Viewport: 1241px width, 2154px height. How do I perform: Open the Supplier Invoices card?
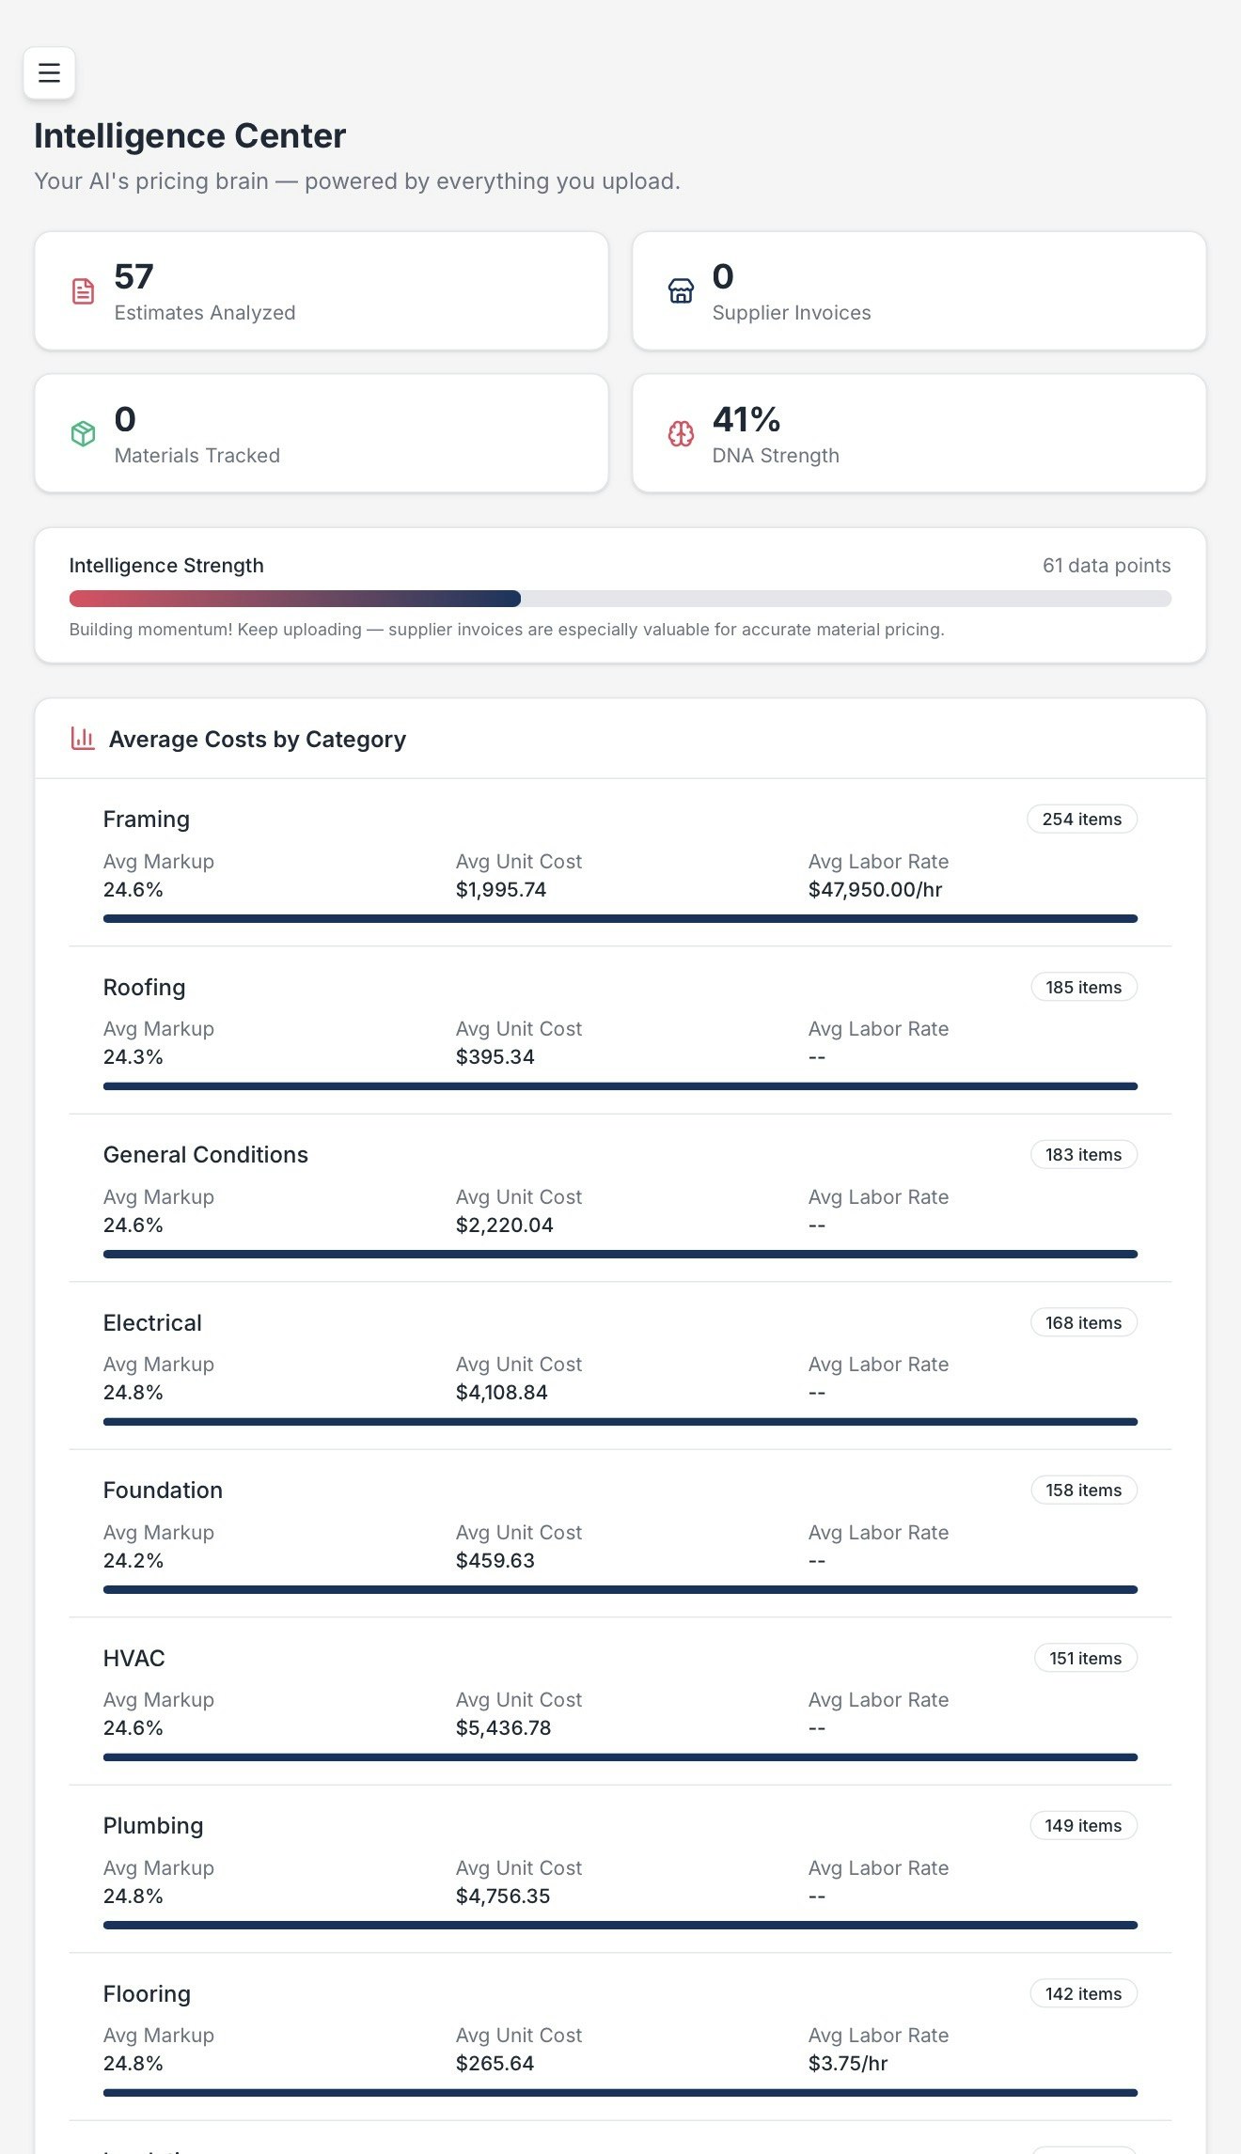[919, 291]
